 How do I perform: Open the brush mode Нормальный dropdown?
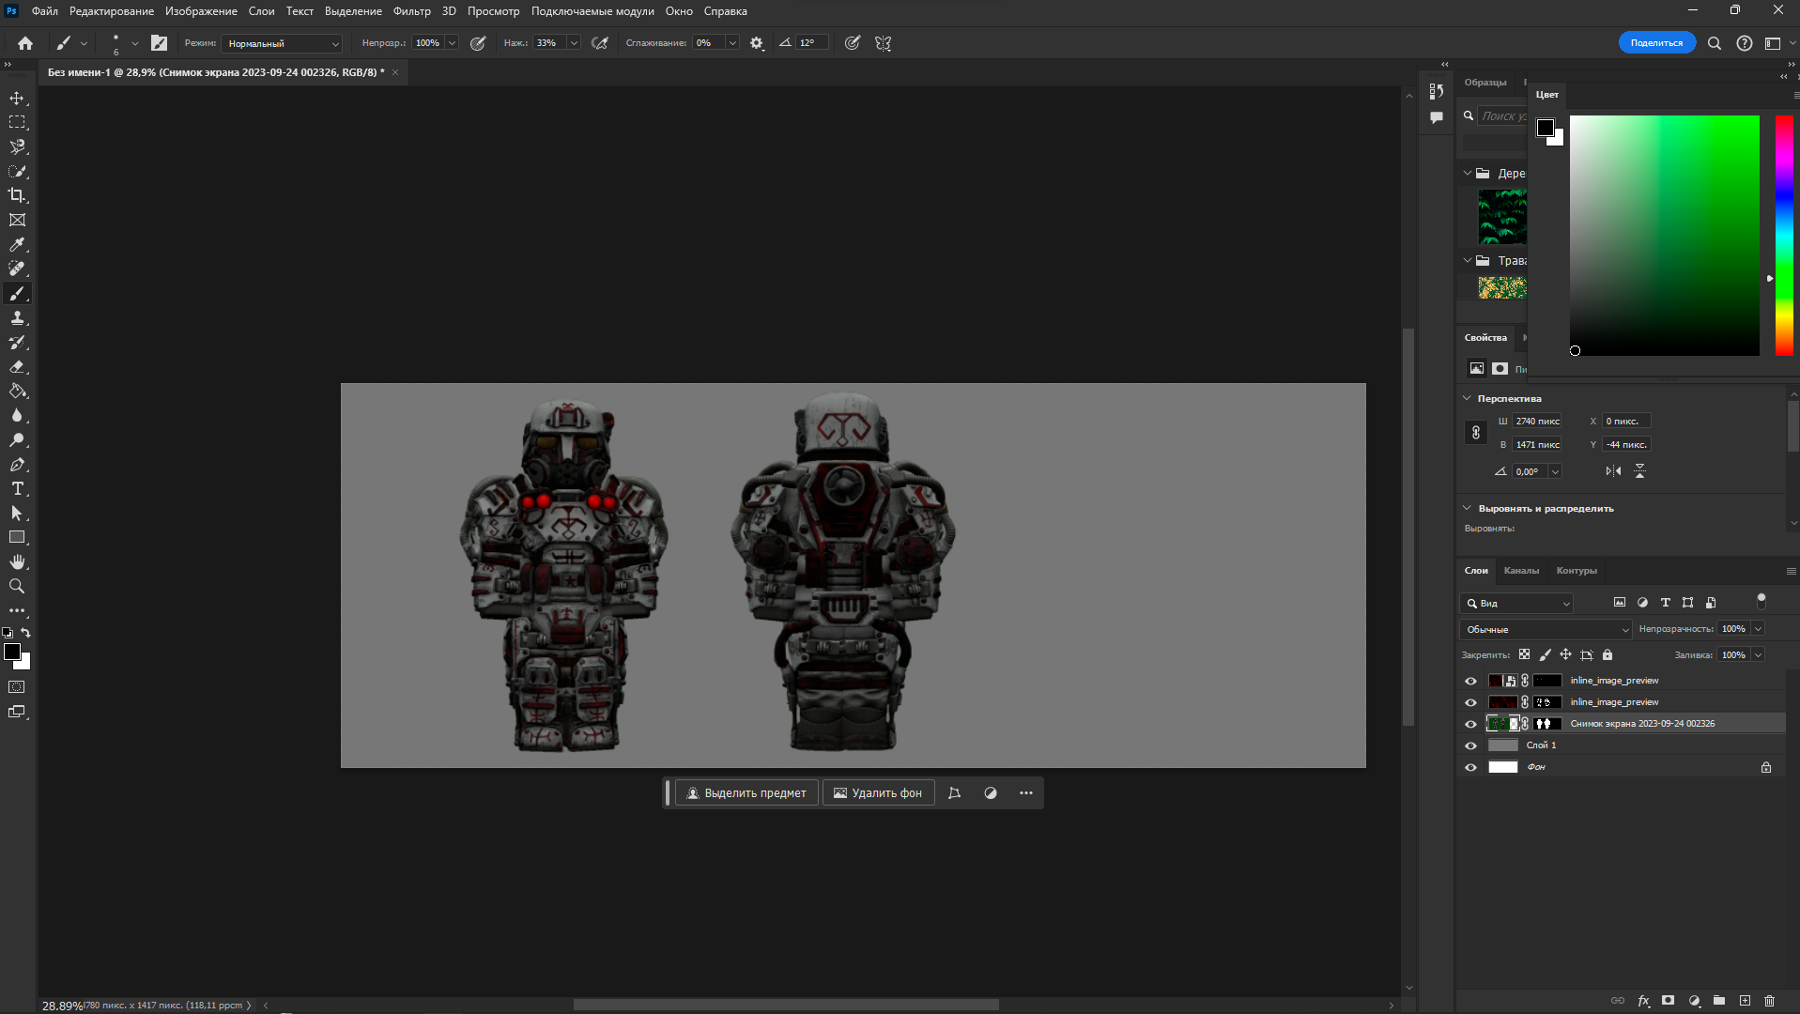click(x=282, y=43)
